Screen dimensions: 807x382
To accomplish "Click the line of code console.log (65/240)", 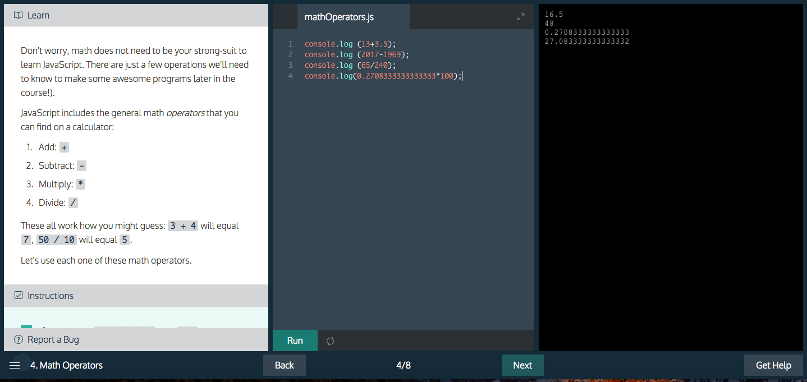I will pyautogui.click(x=350, y=65).
